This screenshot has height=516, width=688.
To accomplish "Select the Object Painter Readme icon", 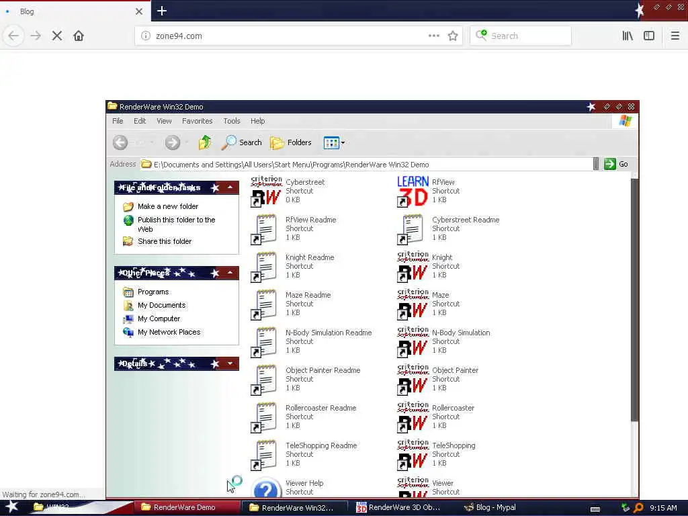I will [264, 380].
